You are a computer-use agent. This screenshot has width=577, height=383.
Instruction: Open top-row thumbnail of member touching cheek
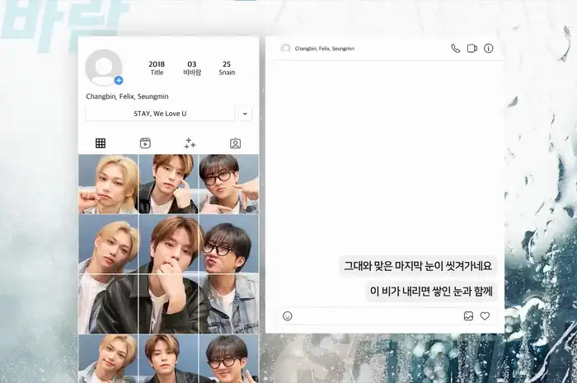(x=168, y=184)
